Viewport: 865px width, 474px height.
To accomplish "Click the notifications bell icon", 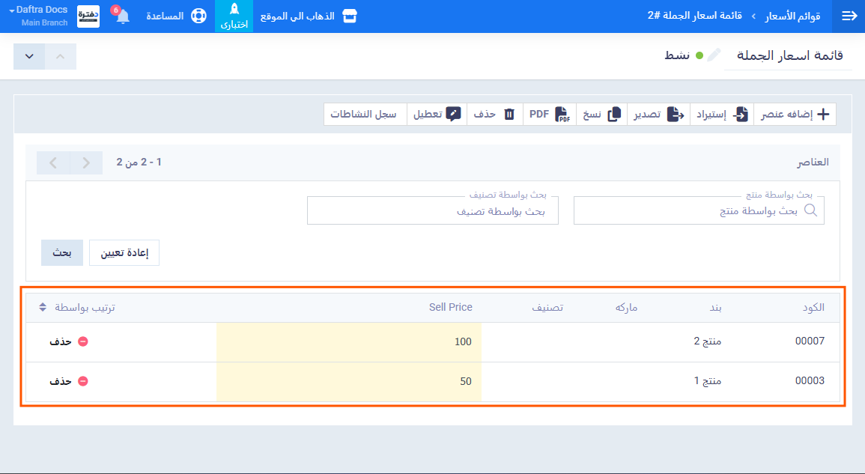I will [x=123, y=16].
